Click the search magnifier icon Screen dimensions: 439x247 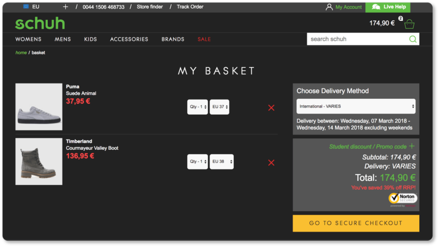pos(413,39)
